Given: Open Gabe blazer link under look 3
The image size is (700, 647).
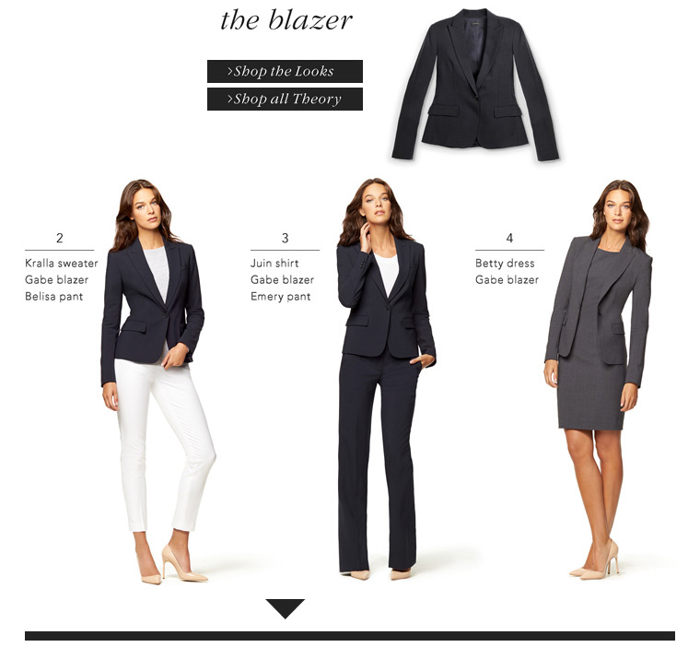Looking at the screenshot, I should pyautogui.click(x=282, y=279).
